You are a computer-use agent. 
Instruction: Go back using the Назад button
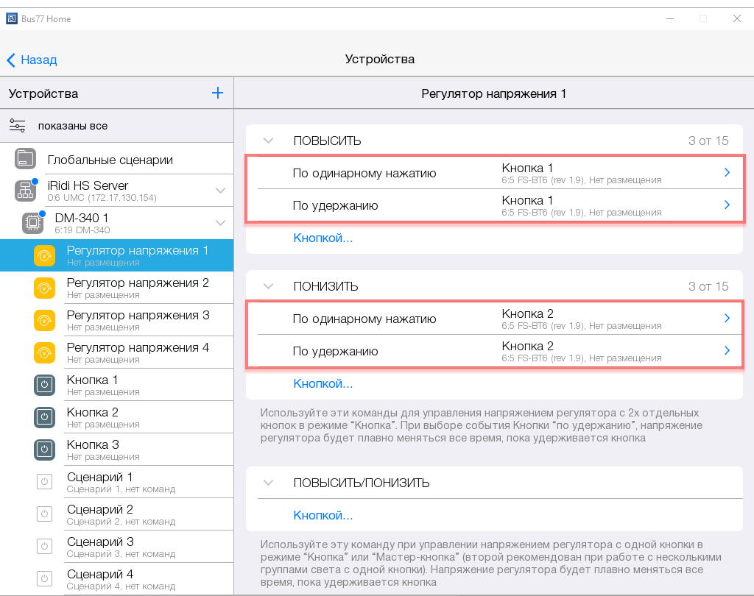click(x=32, y=60)
